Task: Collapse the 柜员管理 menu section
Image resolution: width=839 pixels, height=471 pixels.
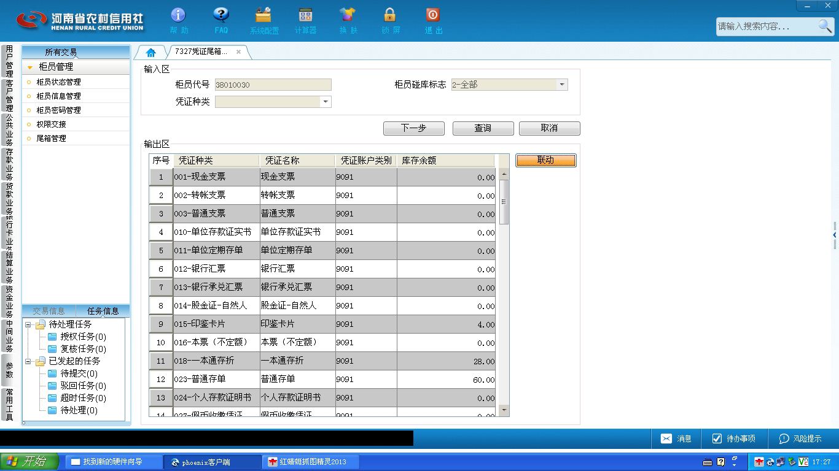Action: (x=29, y=67)
